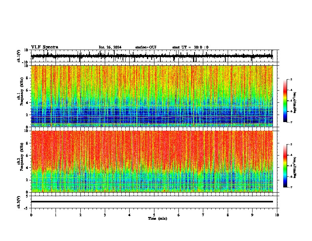Image resolution: width=312 pixels, height=241 pixels.
Task: Click the "6" kHz tick of ch.2 spectrogram
Action: pyautogui.click(x=27, y=156)
